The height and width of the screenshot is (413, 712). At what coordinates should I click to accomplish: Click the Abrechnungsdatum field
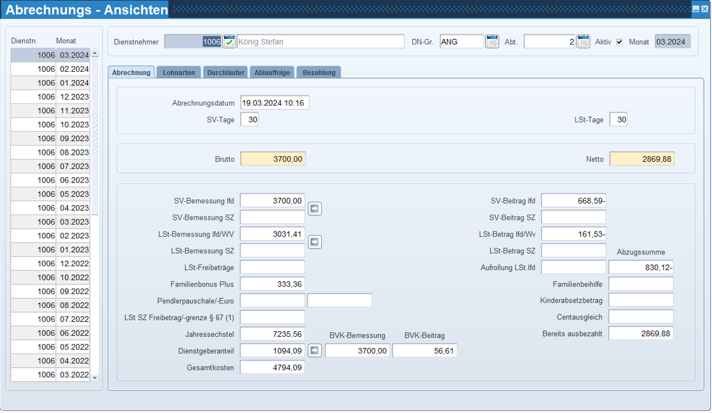[275, 103]
